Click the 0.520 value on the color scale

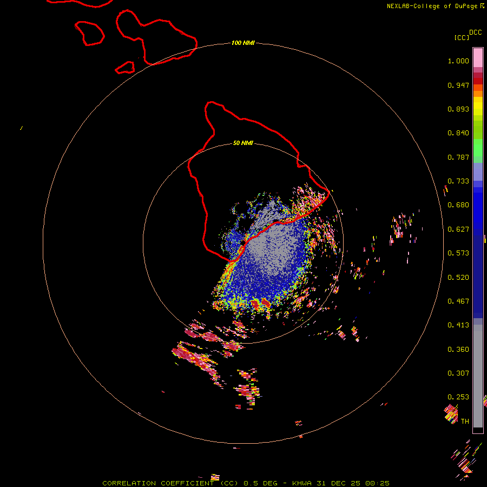tap(458, 278)
